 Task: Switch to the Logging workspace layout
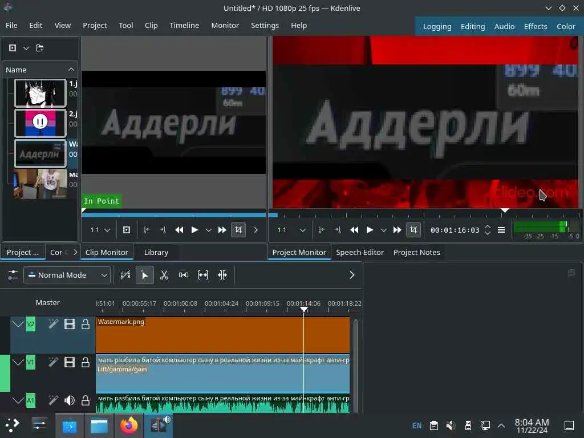pos(437,26)
